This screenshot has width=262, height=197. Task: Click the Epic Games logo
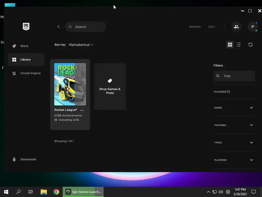tap(26, 26)
